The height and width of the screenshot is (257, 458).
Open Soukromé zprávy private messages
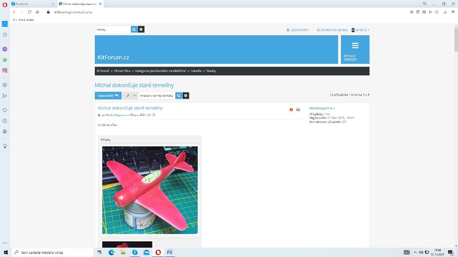[x=332, y=30]
